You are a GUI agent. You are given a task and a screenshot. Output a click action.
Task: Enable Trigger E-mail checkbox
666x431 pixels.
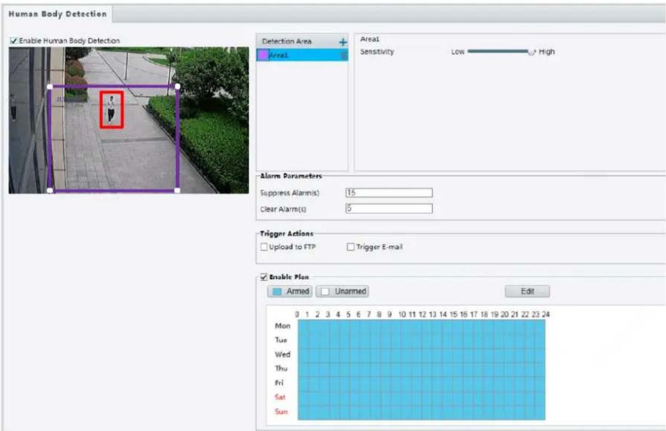pyautogui.click(x=350, y=247)
